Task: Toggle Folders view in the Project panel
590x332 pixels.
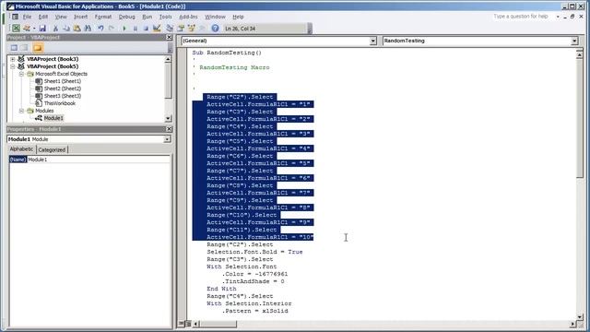Action: click(38, 48)
